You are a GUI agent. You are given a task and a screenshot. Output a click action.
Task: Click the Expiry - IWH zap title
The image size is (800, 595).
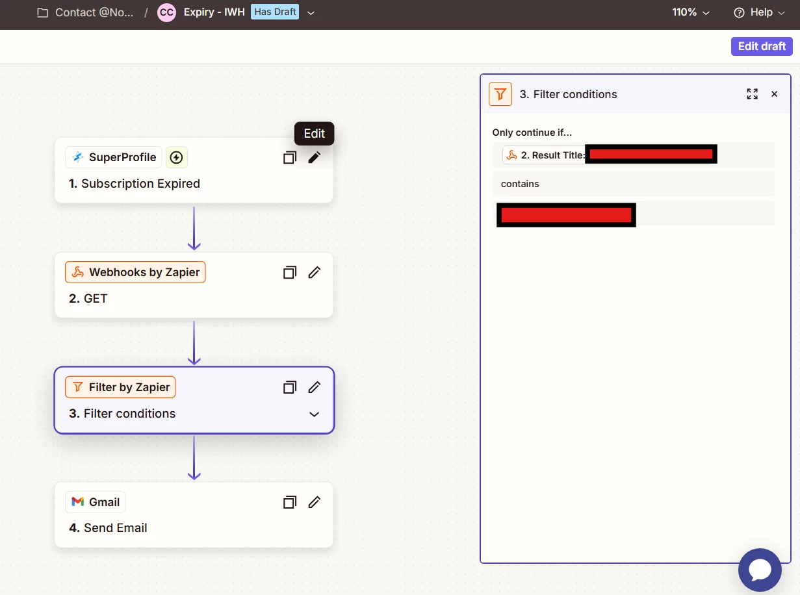pos(214,12)
